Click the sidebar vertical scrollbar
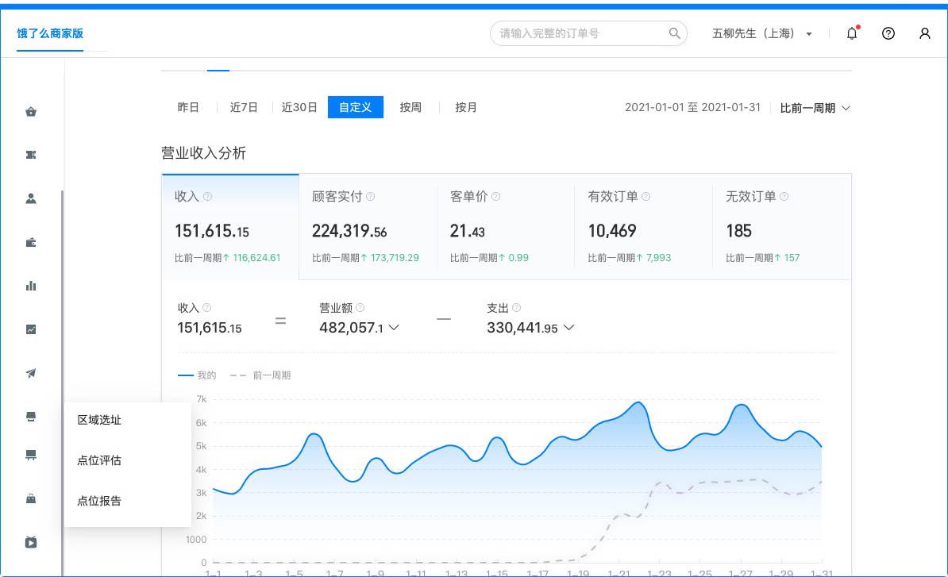The width and height of the screenshot is (948, 577). (62, 383)
